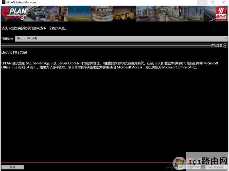
Task: Click the industrial plant banner image
Action: pyautogui.click(x=147, y=13)
